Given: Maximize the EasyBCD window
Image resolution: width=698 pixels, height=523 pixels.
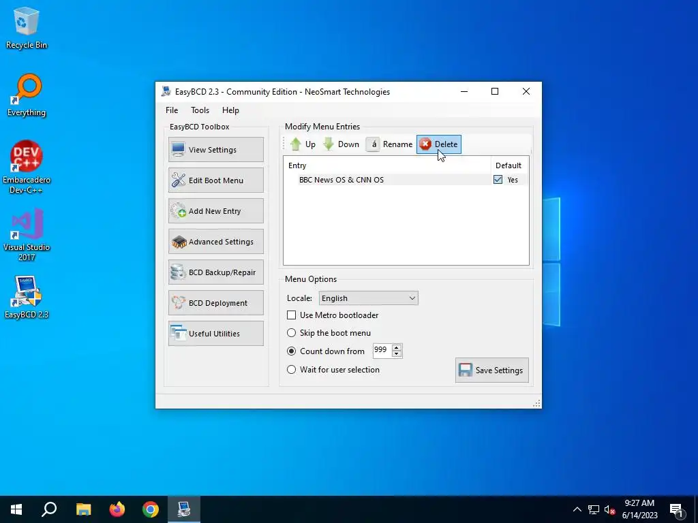Looking at the screenshot, I should (x=495, y=92).
